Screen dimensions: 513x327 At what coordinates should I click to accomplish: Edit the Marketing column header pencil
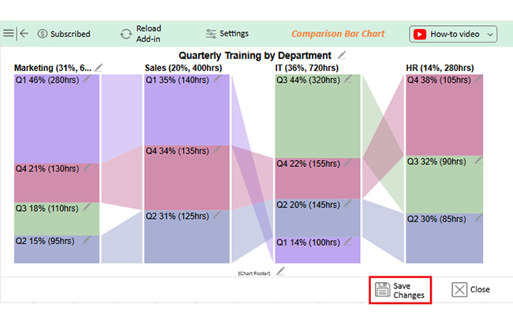tap(99, 68)
